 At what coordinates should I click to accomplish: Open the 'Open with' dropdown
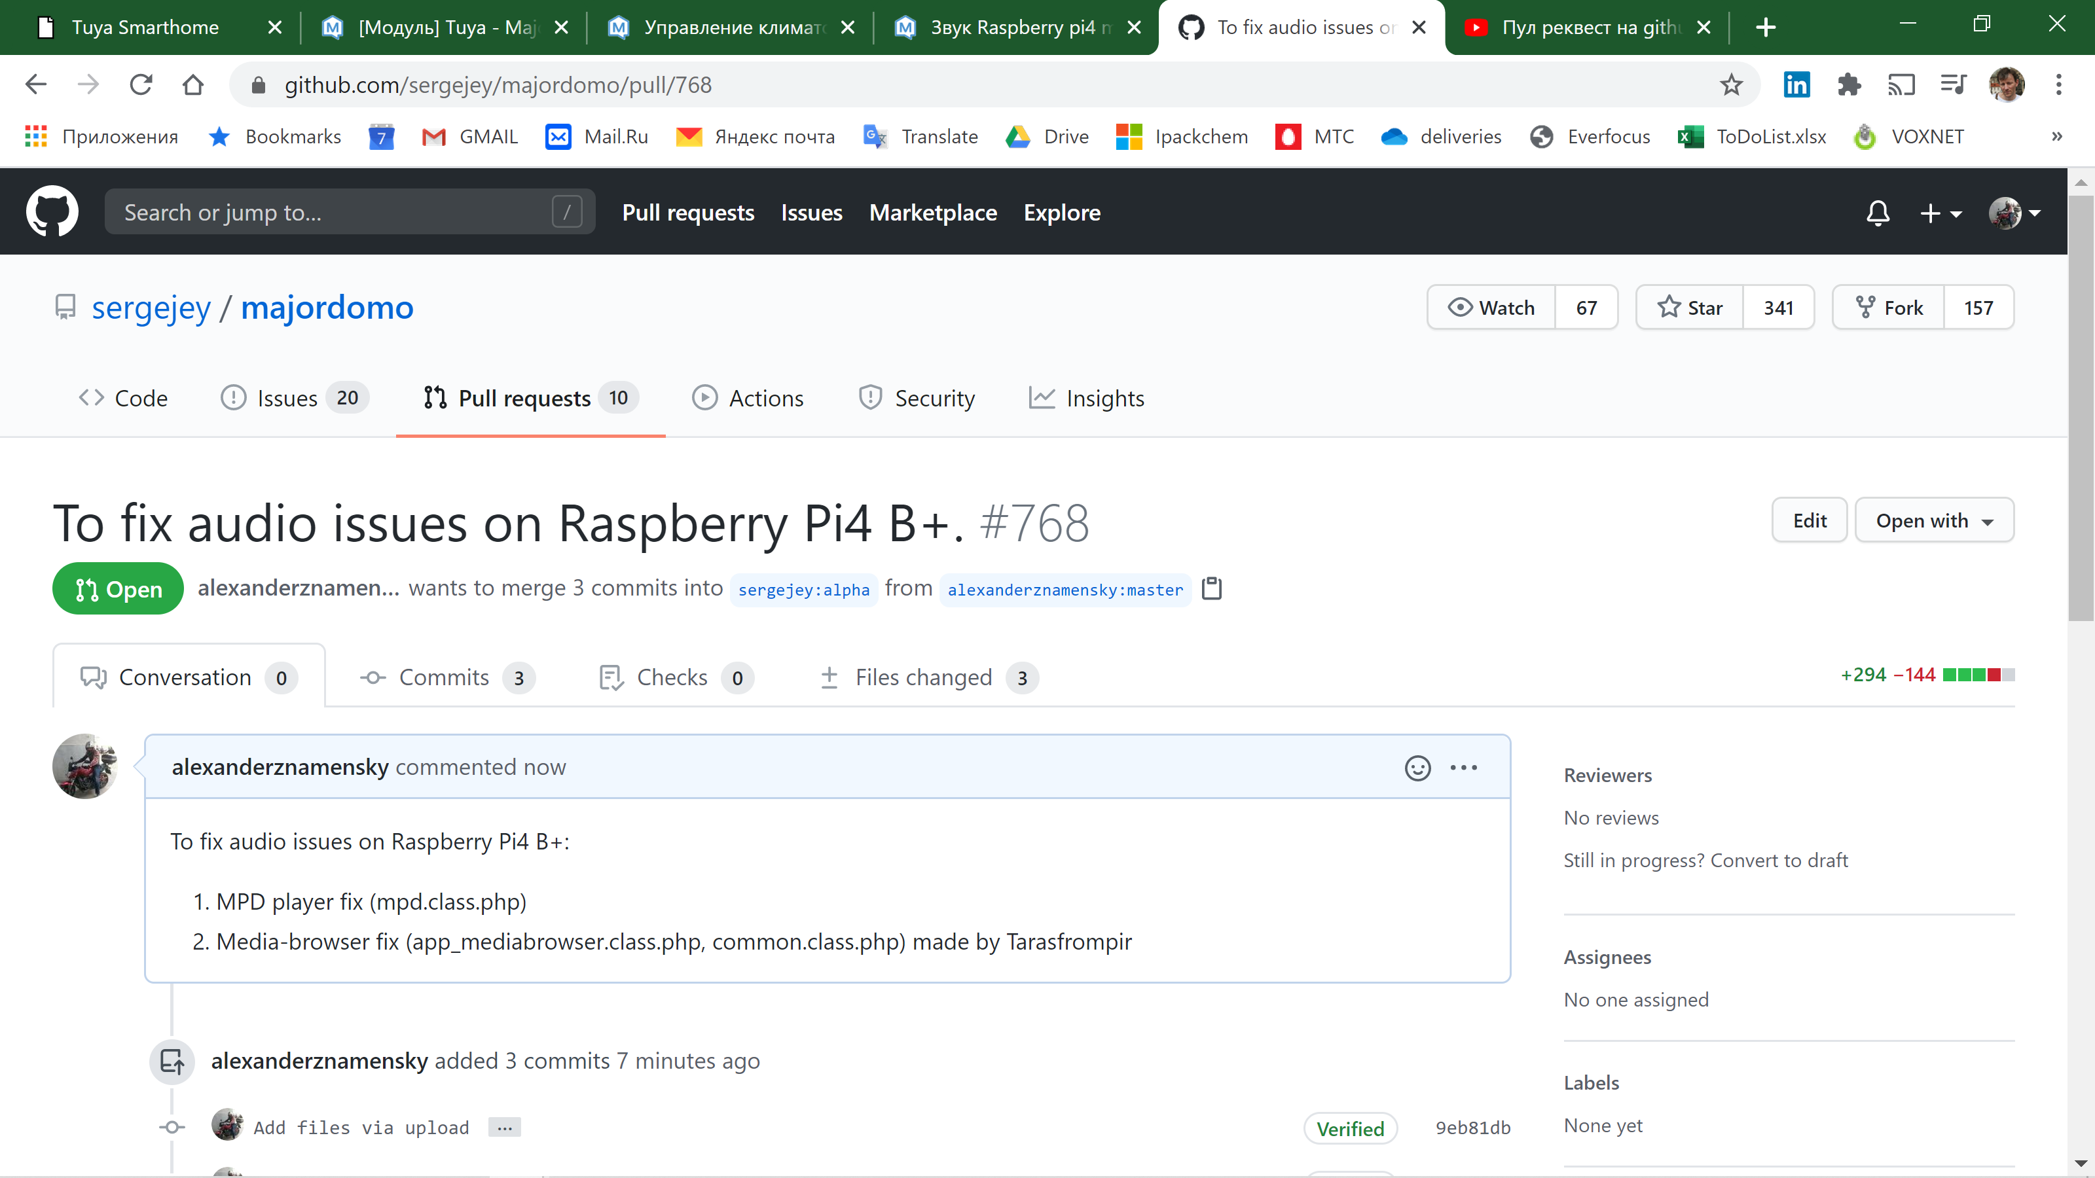[1934, 520]
